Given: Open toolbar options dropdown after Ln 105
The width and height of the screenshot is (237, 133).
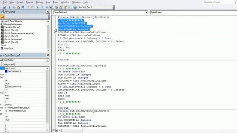Looking at the screenshot, I should (114, 7).
